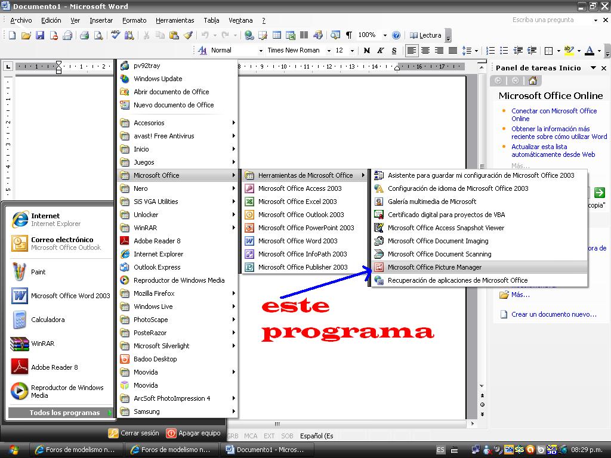Click the Paste clipboard icon
611x458 pixels.
174,35
